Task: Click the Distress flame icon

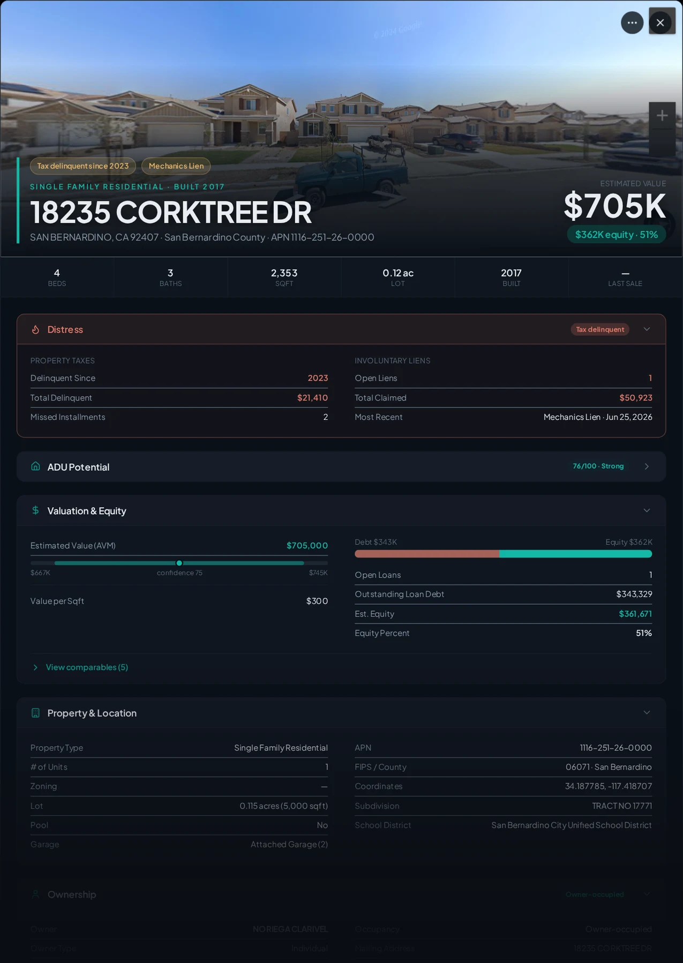Action: [x=35, y=329]
